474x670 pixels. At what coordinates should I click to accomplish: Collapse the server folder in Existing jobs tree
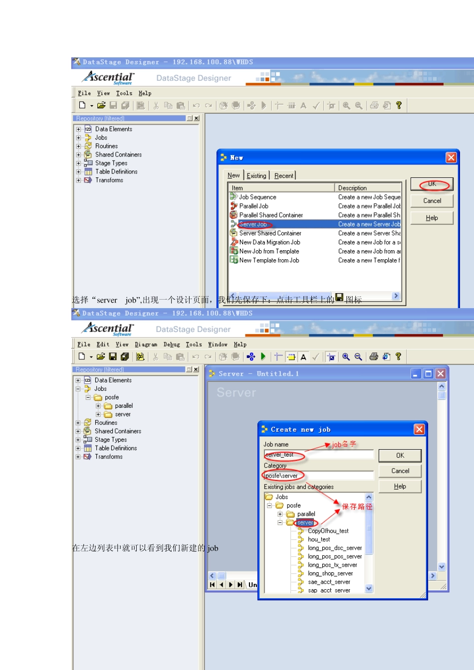(x=280, y=522)
